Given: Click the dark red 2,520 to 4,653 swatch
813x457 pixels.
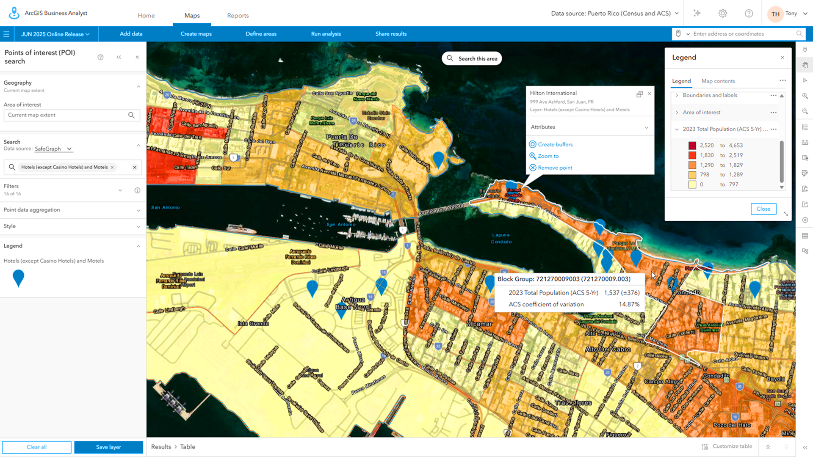Looking at the screenshot, I should coord(692,146).
